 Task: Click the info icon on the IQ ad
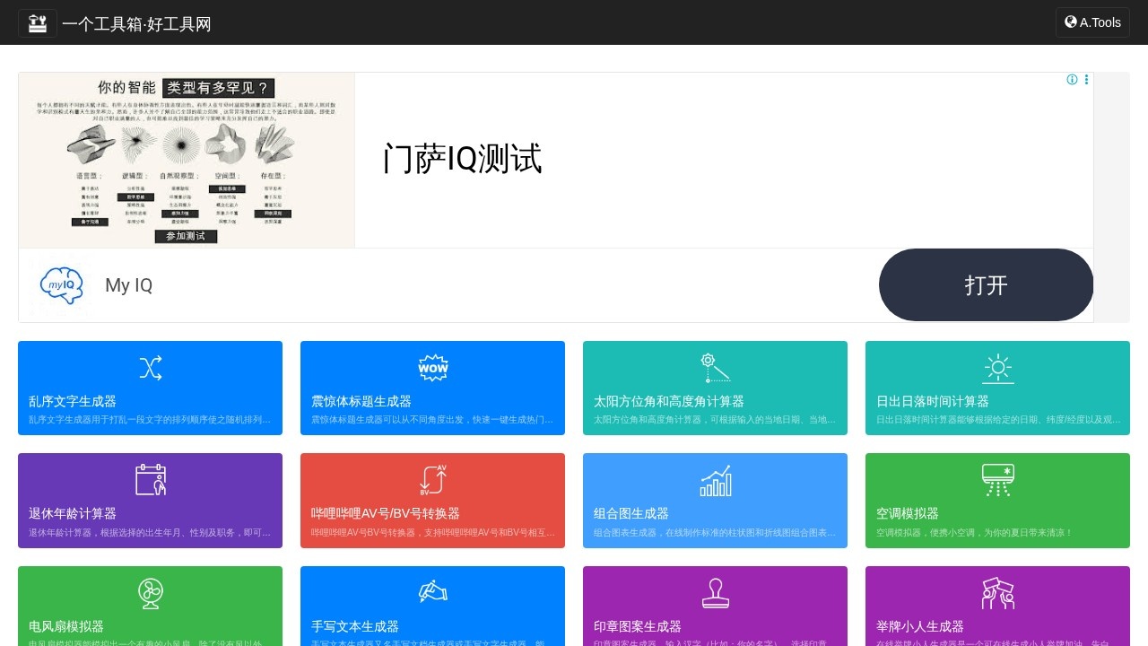(1072, 80)
